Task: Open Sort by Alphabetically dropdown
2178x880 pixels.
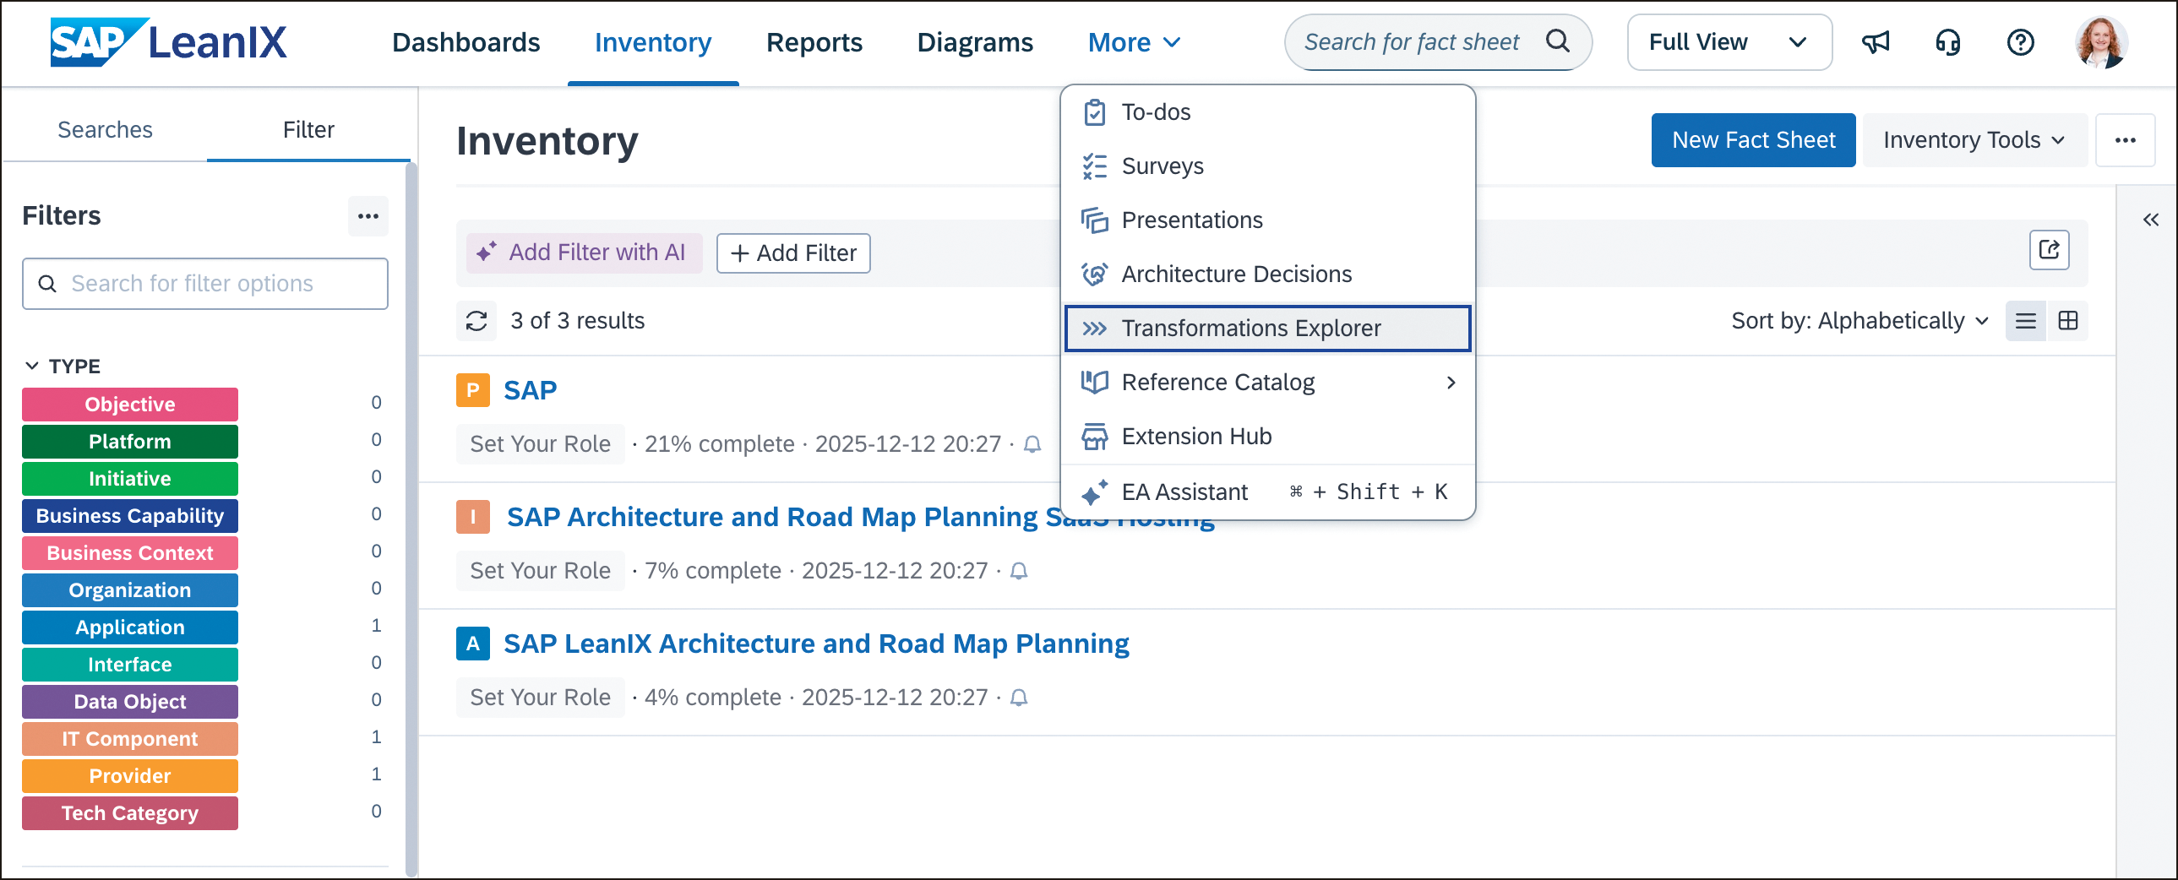Action: pyautogui.click(x=1859, y=321)
